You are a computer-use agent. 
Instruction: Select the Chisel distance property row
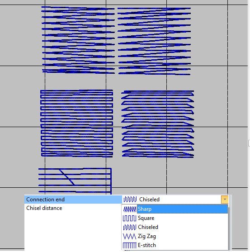point(73,208)
